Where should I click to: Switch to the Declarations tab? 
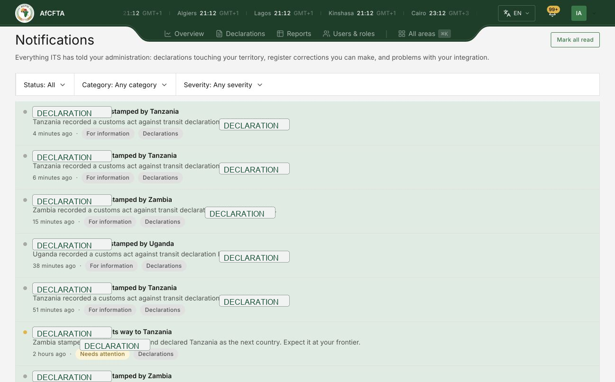point(240,34)
